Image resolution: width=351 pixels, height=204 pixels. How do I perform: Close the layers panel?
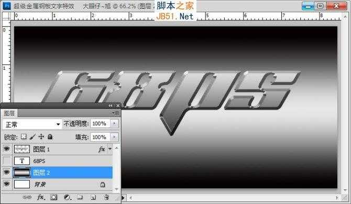click(118, 105)
